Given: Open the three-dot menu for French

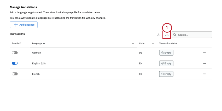Looking at the screenshot, I should pyautogui.click(x=204, y=74).
